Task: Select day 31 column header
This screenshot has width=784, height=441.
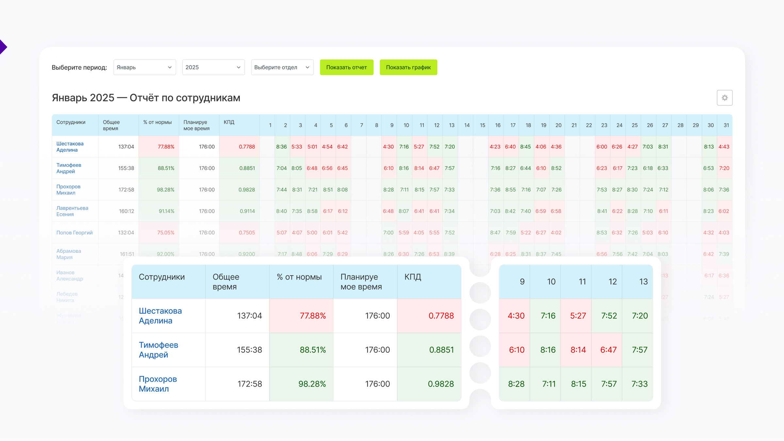Action: click(x=726, y=125)
